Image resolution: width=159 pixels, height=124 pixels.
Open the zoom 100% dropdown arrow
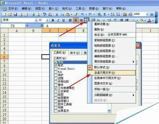point(147,14)
